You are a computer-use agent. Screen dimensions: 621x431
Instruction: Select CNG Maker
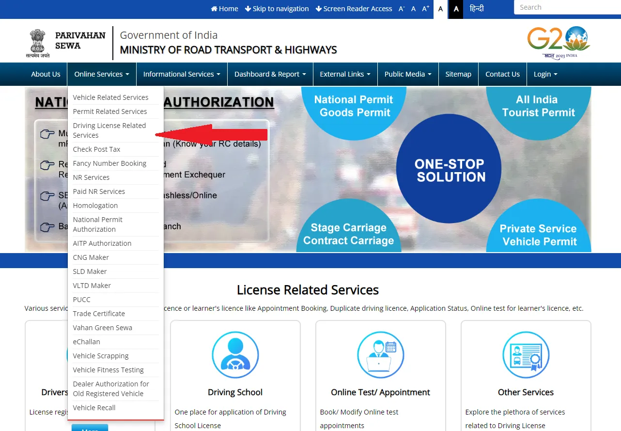[x=116, y=257]
